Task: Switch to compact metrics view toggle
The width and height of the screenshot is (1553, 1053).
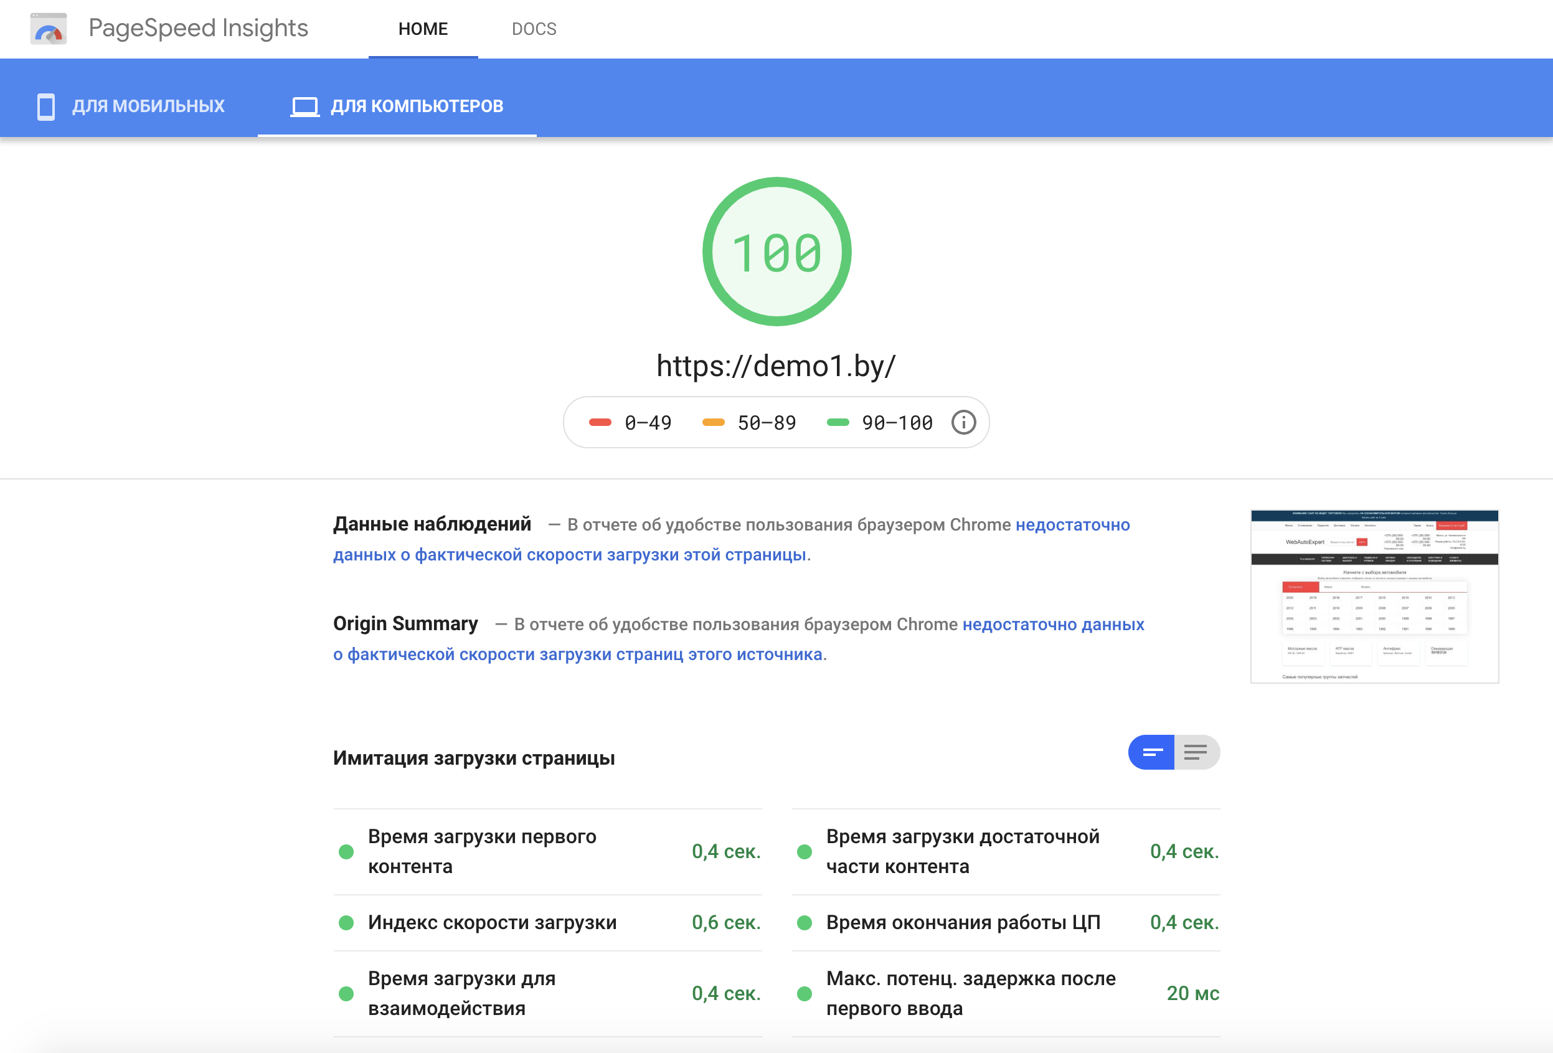Action: coord(1151,752)
